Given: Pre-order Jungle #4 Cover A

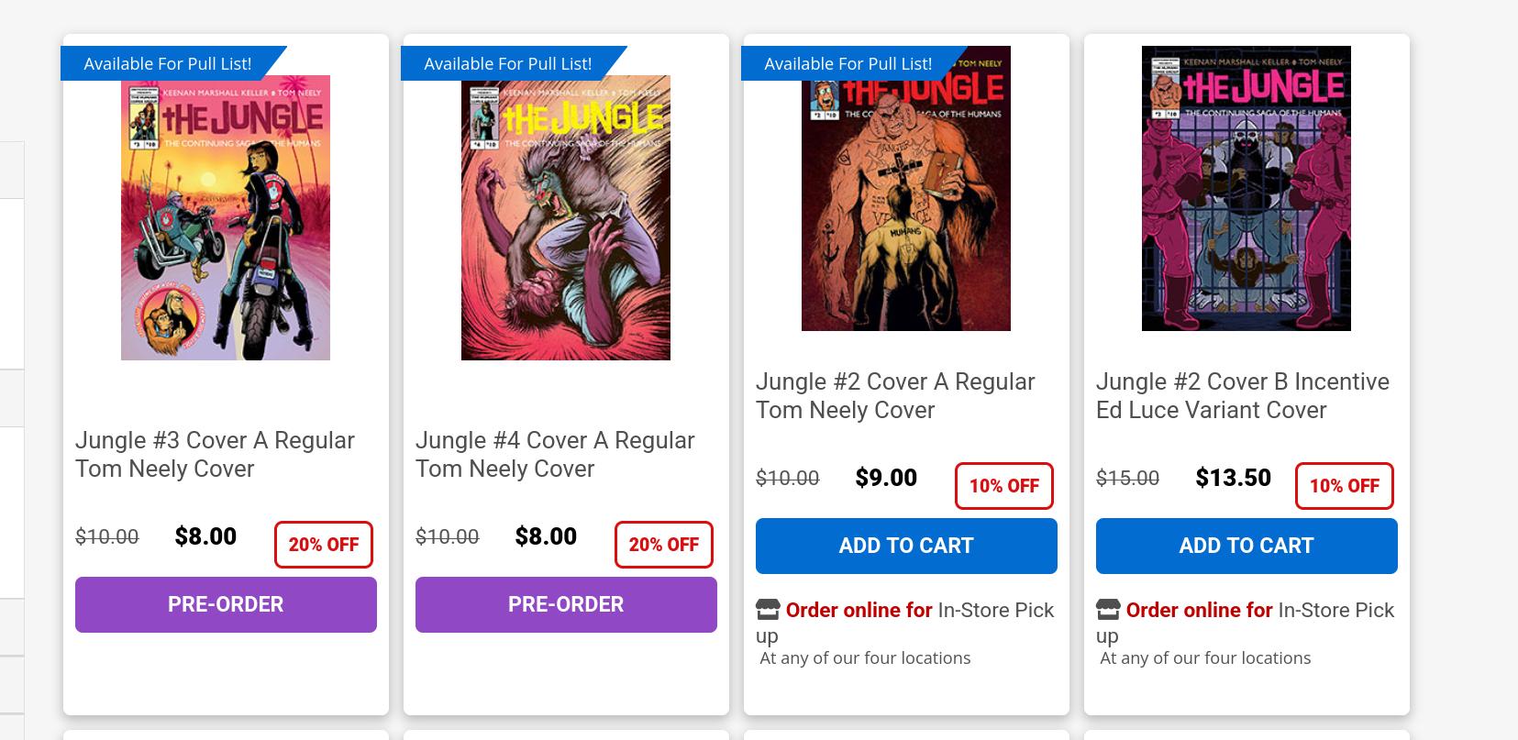Looking at the screenshot, I should point(566,604).
